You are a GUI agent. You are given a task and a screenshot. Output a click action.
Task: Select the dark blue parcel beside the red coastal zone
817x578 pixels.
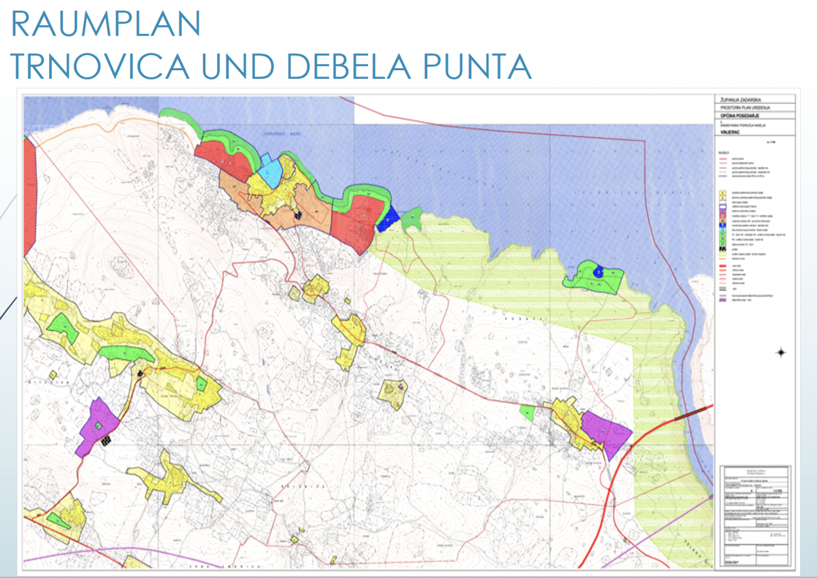point(388,219)
